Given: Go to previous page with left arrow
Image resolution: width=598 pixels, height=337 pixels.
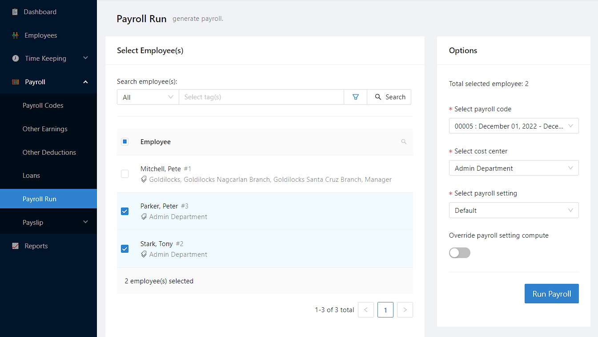Looking at the screenshot, I should point(365,310).
